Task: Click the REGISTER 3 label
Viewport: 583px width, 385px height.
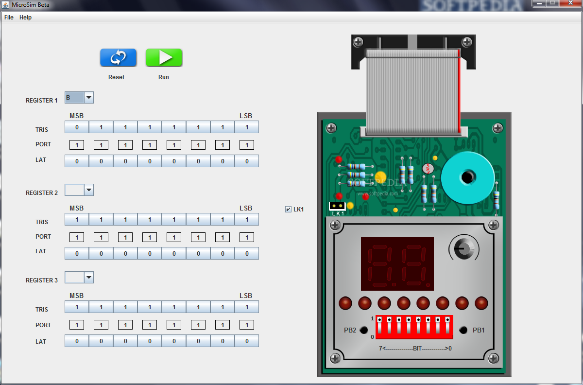Action: click(42, 280)
